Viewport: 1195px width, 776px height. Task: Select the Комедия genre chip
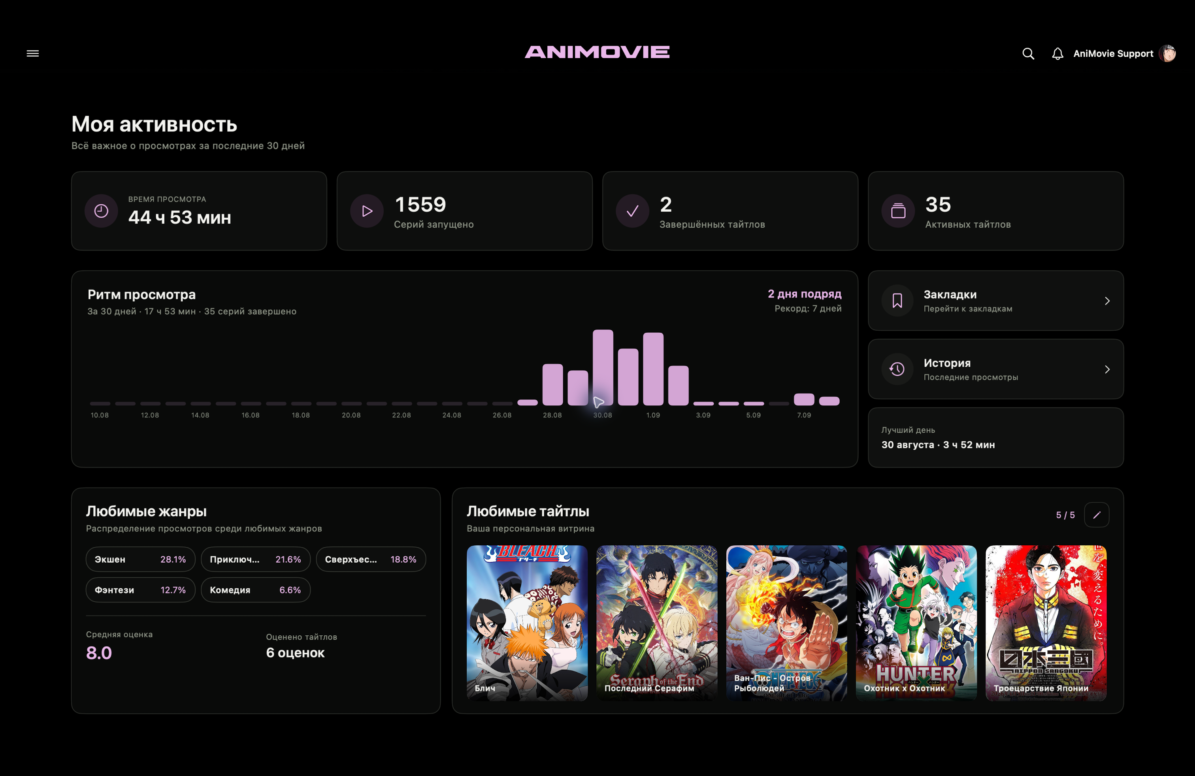pos(256,590)
